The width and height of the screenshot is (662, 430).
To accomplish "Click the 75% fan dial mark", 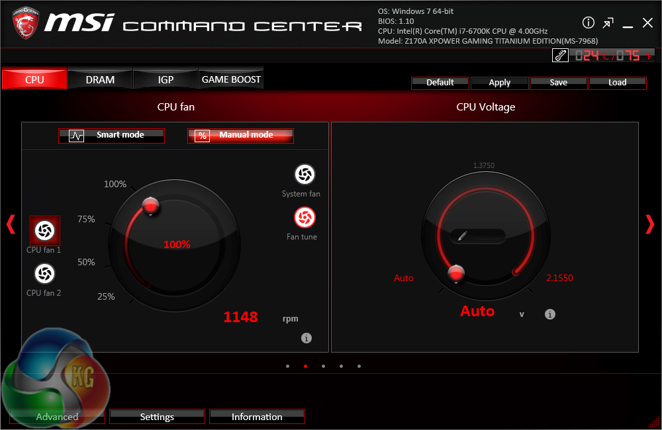I will click(x=86, y=219).
